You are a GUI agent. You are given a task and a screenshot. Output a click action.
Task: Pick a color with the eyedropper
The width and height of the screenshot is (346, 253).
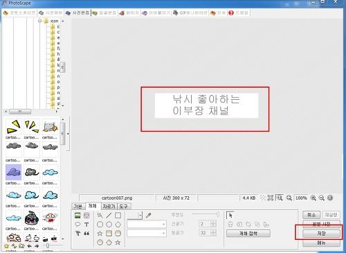pyautogui.click(x=148, y=216)
